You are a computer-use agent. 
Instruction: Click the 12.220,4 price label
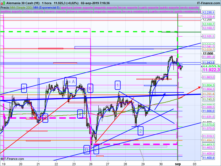pyautogui.click(x=208, y=17)
